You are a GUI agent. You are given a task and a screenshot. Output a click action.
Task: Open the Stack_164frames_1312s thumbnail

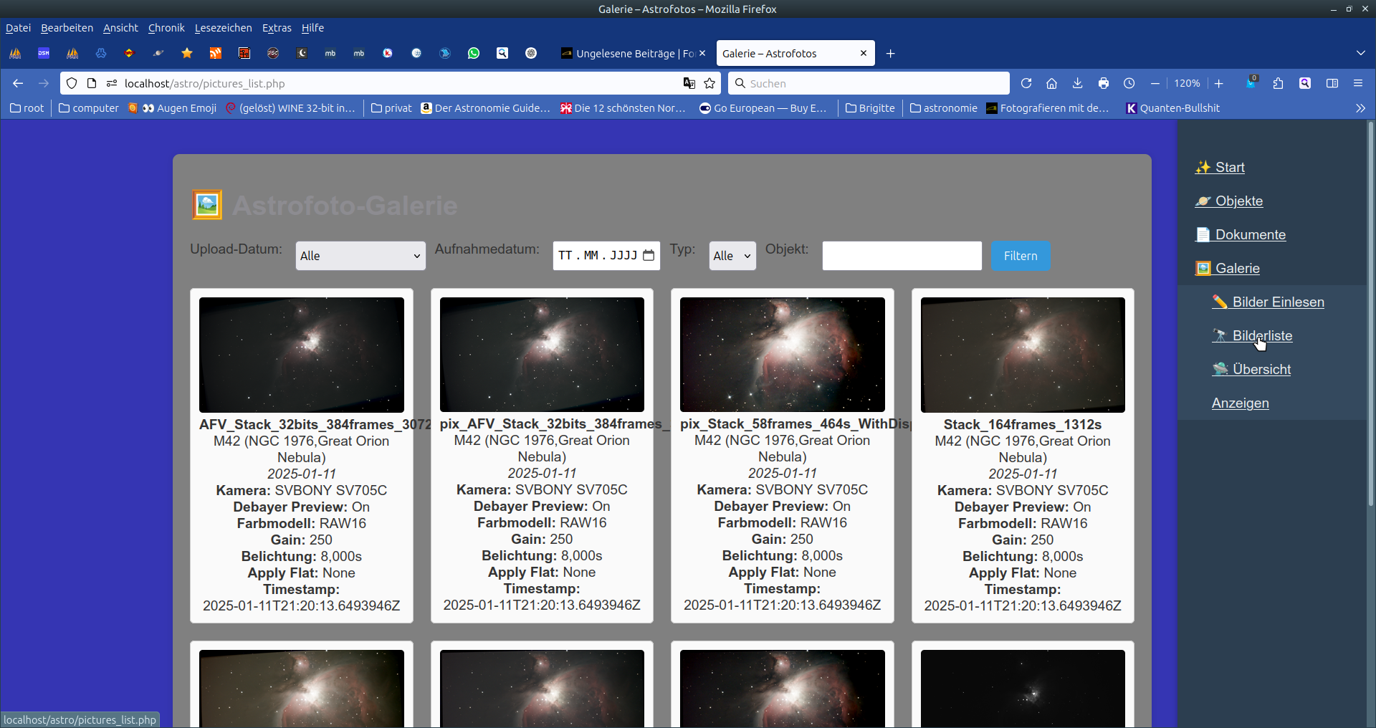click(x=1023, y=355)
